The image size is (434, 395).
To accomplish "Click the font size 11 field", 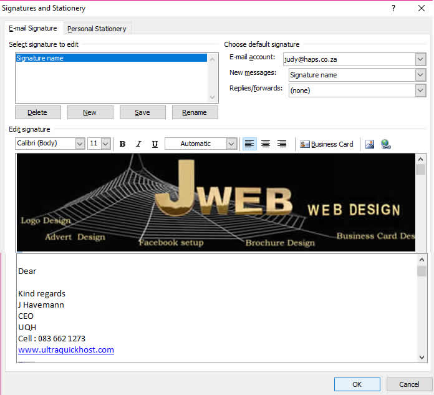I will [x=94, y=143].
